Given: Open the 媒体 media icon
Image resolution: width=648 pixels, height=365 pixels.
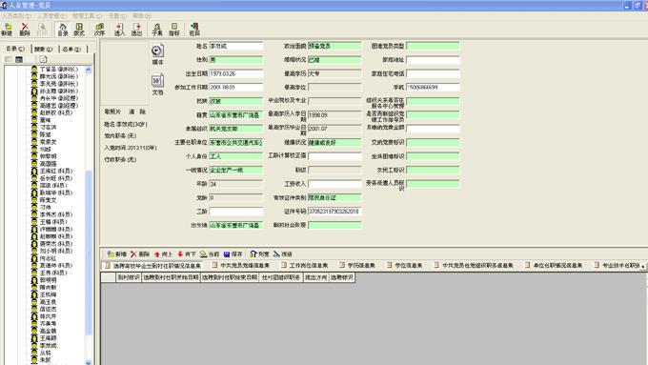Looking at the screenshot, I should point(157,53).
